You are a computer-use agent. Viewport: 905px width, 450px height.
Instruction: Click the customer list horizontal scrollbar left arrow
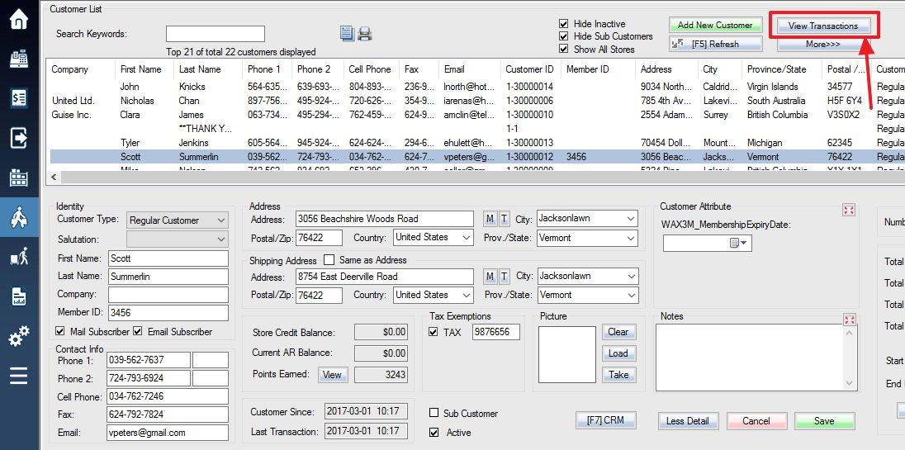55,177
